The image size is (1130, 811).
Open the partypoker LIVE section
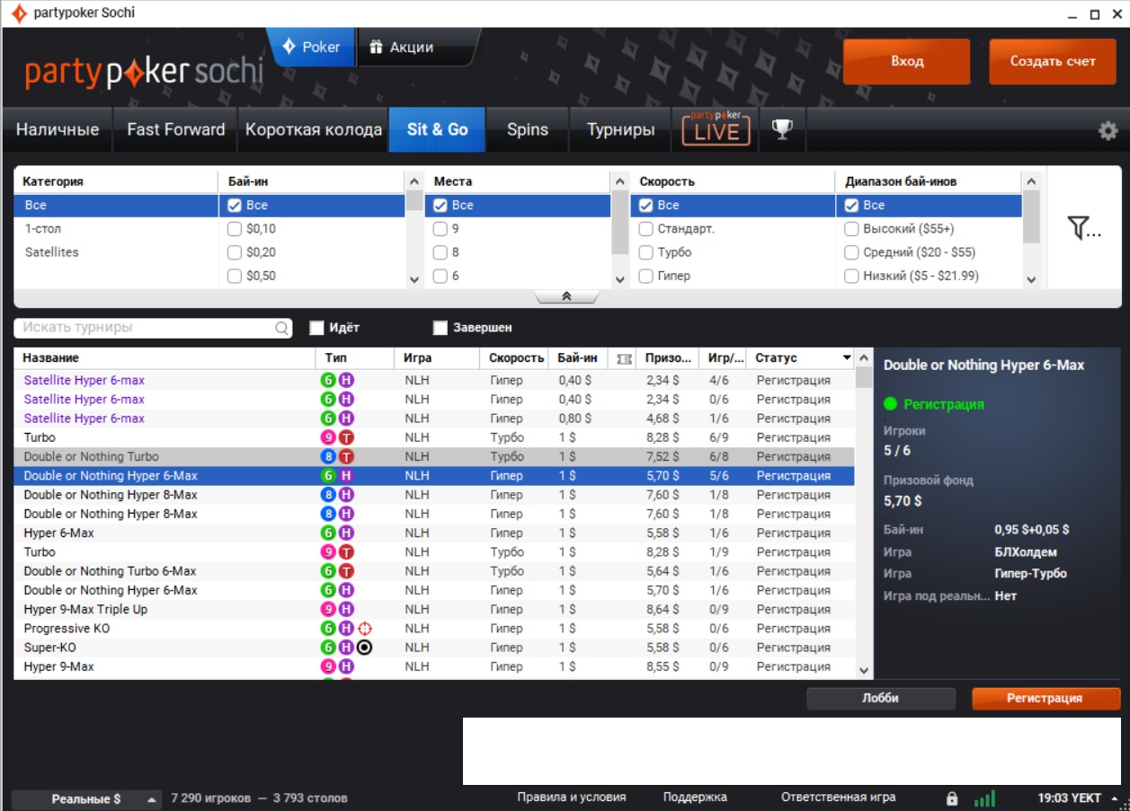click(716, 129)
